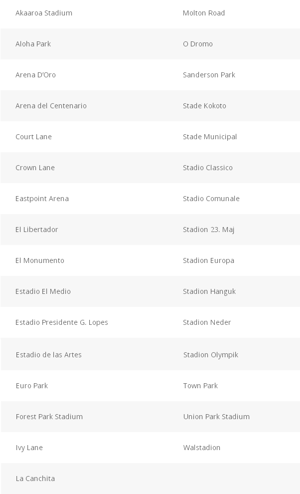Image resolution: width=300 pixels, height=494 pixels.
Task: Open the Arena D'Oro stadium entry
Action: click(x=35, y=75)
